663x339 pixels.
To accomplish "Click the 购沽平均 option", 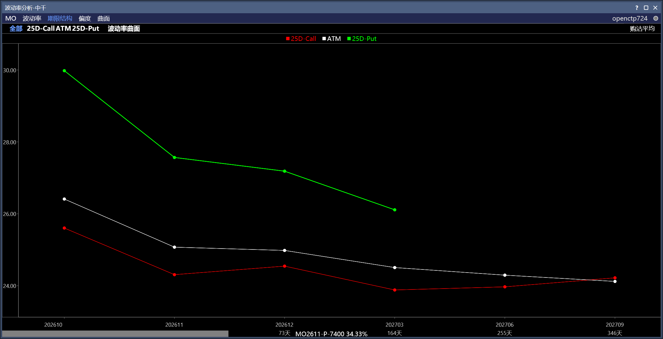I will (642, 29).
